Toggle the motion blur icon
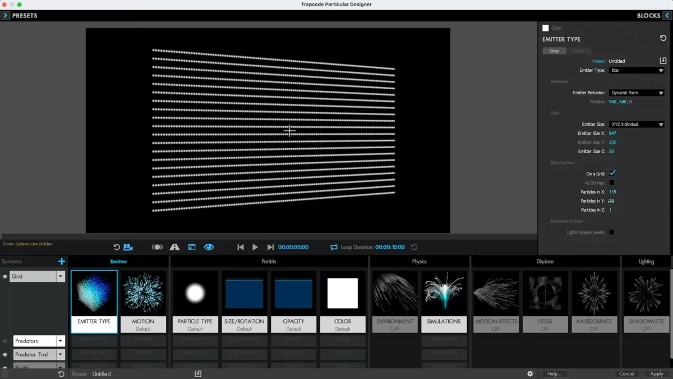 pyautogui.click(x=158, y=247)
